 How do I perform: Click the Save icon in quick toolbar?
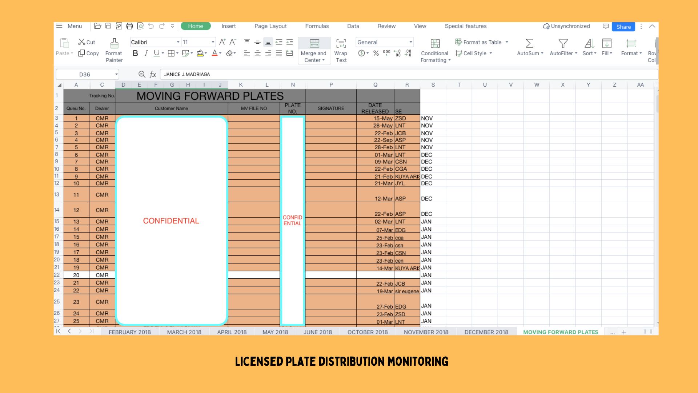[x=108, y=26]
